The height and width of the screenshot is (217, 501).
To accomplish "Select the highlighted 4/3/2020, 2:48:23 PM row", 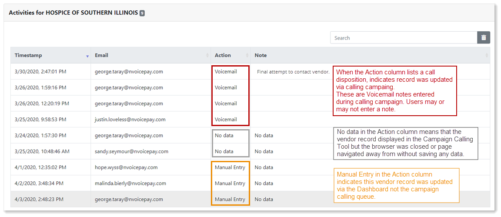I will coord(250,199).
